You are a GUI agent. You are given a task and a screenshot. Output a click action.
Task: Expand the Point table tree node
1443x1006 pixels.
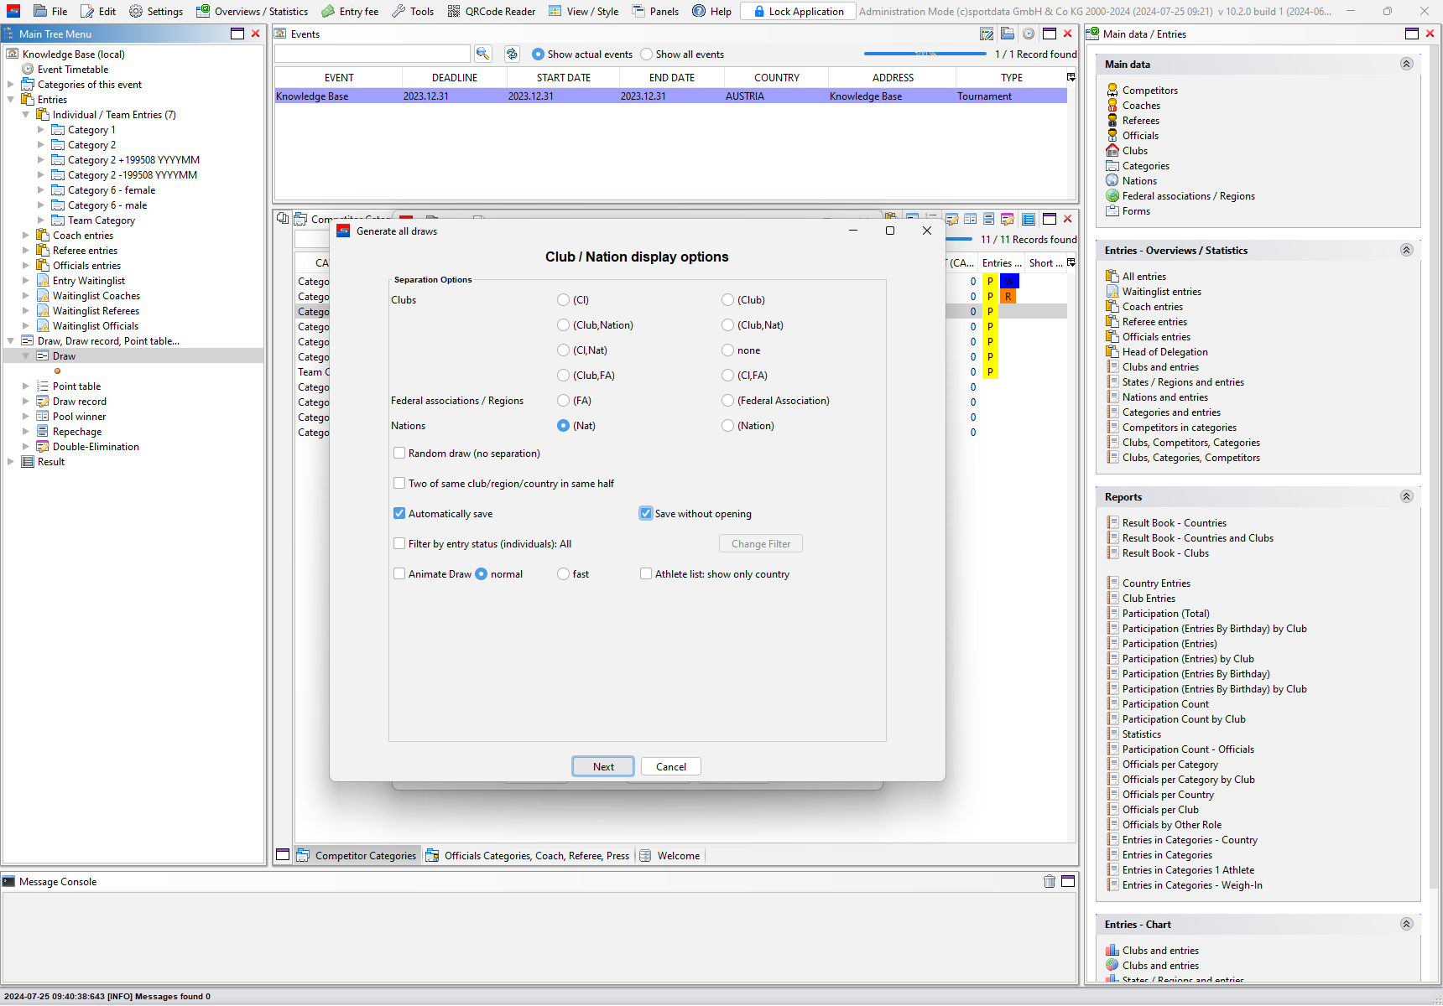26,386
